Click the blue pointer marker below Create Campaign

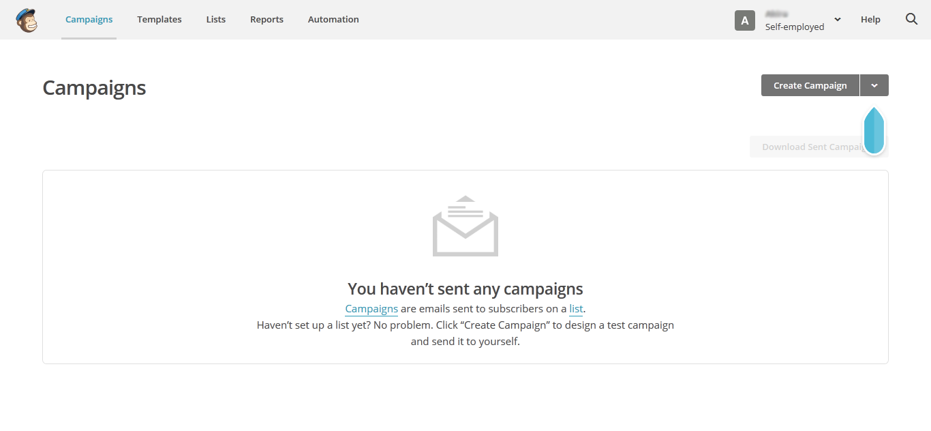click(874, 130)
